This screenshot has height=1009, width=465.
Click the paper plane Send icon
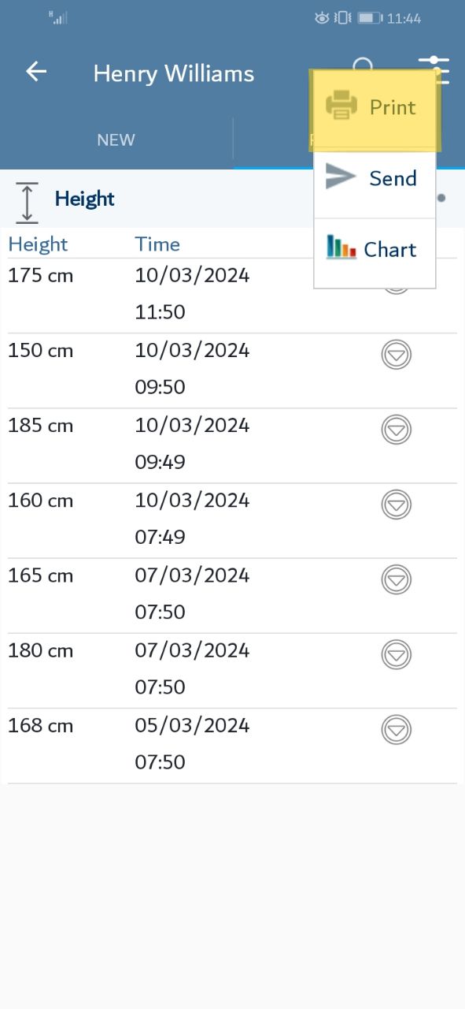click(x=341, y=177)
